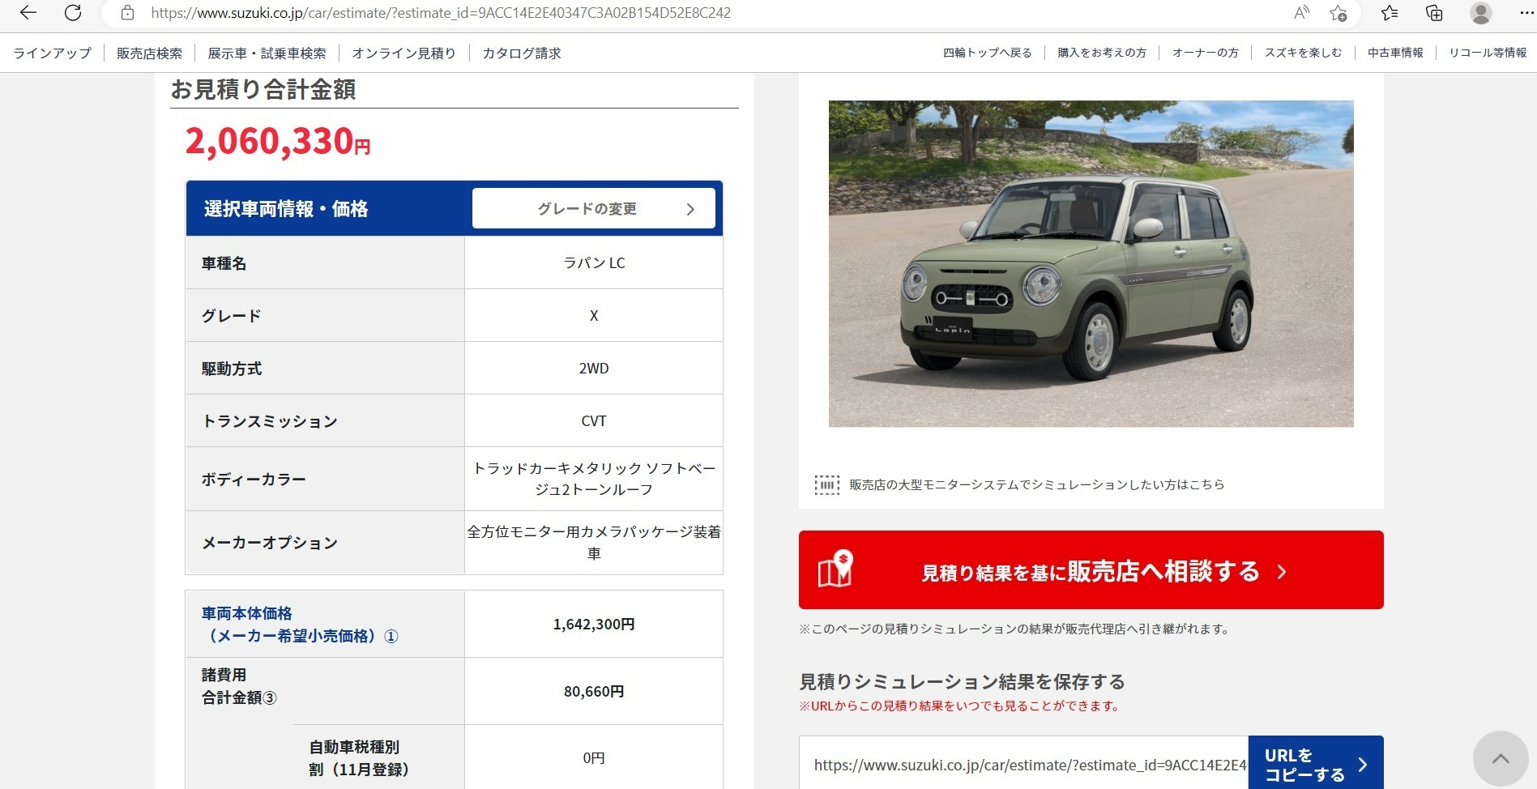Click URLをコピーする button
This screenshot has height=789, width=1537.
tap(1316, 764)
